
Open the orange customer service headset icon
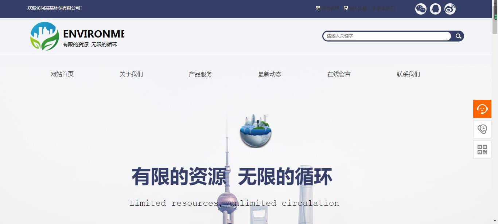[x=482, y=109]
